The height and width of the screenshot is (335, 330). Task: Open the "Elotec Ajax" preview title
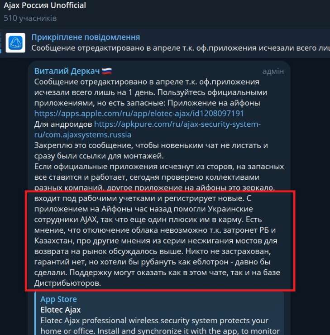tap(60, 310)
